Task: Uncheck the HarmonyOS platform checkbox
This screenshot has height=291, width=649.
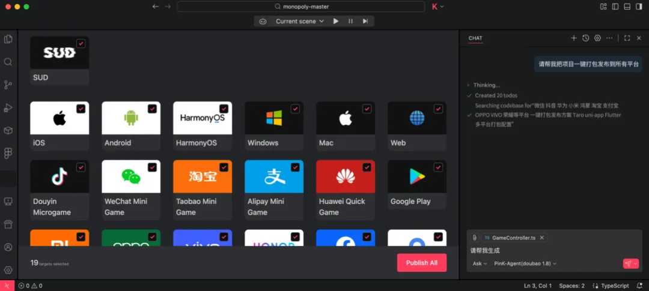Action: [224, 109]
